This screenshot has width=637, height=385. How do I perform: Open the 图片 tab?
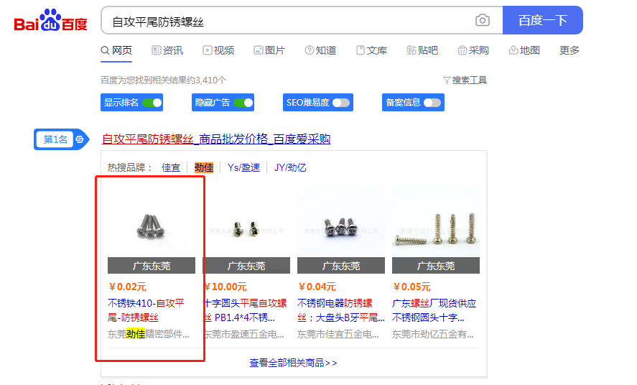coord(269,50)
